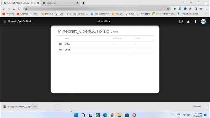Open the Bensound for youtube bookmark
Viewport: 210px width, 118px height.
[164, 14]
